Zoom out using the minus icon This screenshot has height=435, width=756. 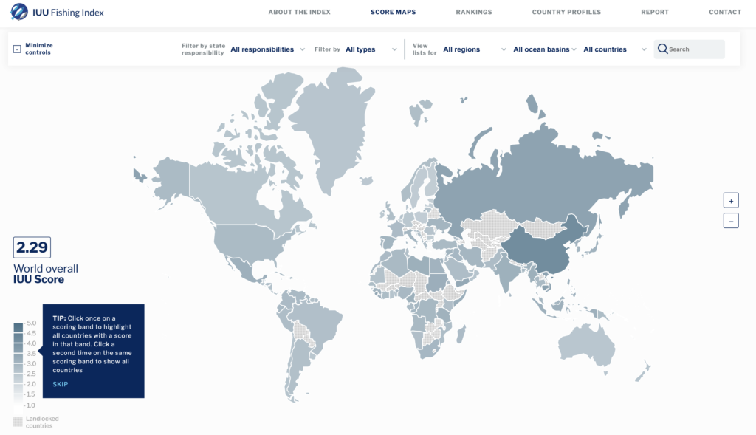point(731,220)
